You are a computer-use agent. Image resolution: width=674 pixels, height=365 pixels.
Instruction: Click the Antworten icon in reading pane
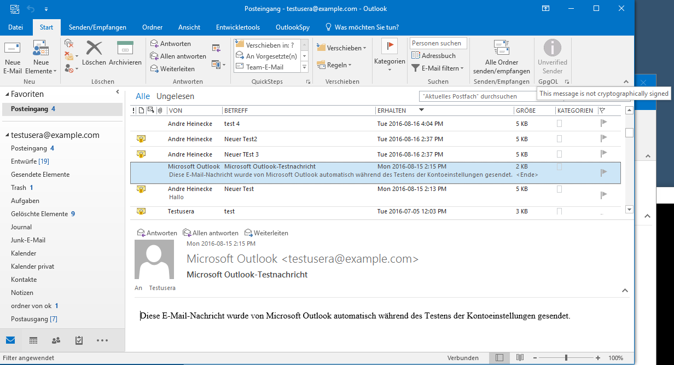tap(156, 233)
